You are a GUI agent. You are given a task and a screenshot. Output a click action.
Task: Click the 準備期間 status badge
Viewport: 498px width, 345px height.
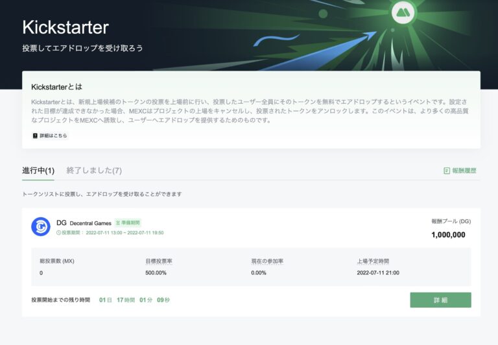tap(128, 222)
